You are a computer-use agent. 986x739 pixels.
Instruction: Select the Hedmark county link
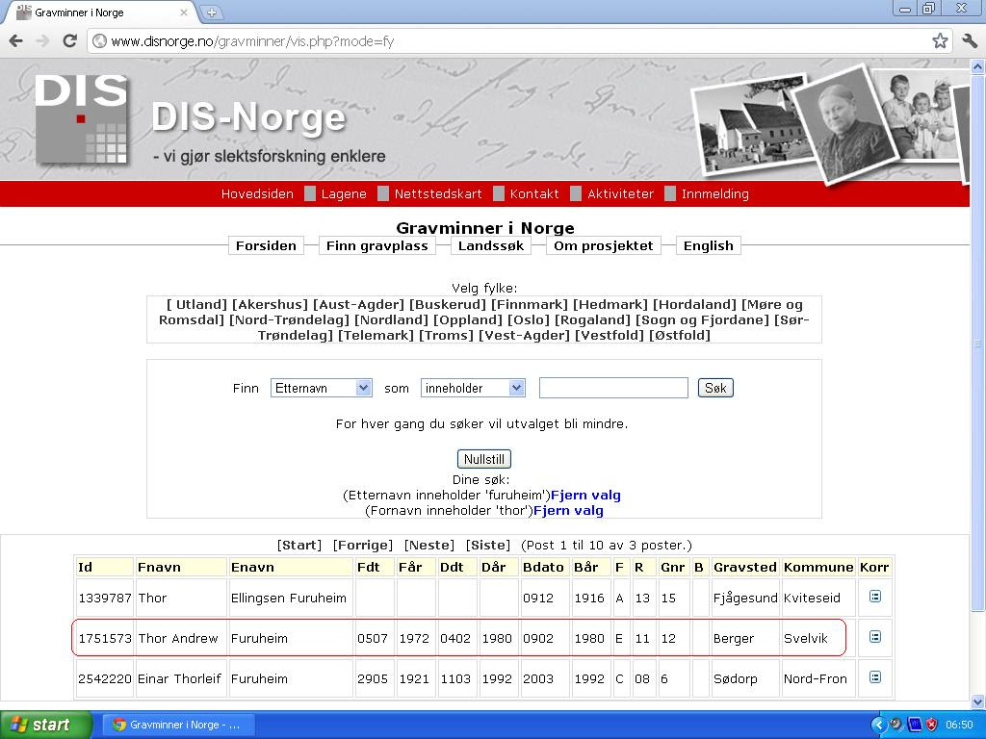tap(610, 305)
